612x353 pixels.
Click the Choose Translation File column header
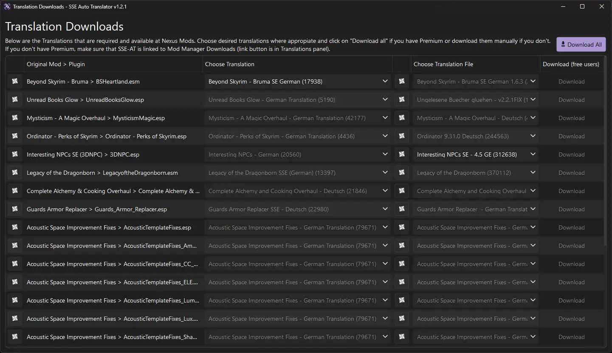(x=476, y=64)
